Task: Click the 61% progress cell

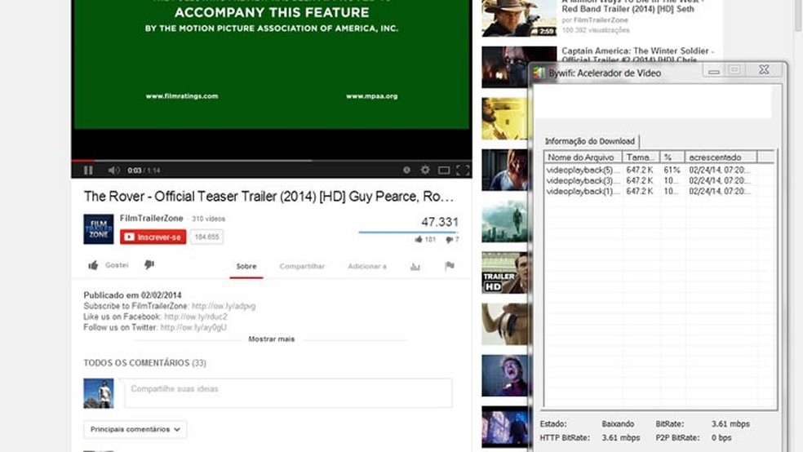Action: point(672,170)
